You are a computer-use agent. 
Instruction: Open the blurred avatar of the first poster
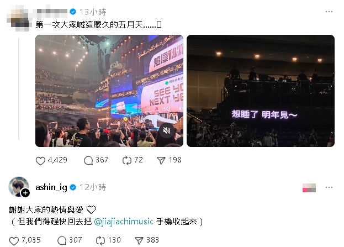[x=18, y=18]
